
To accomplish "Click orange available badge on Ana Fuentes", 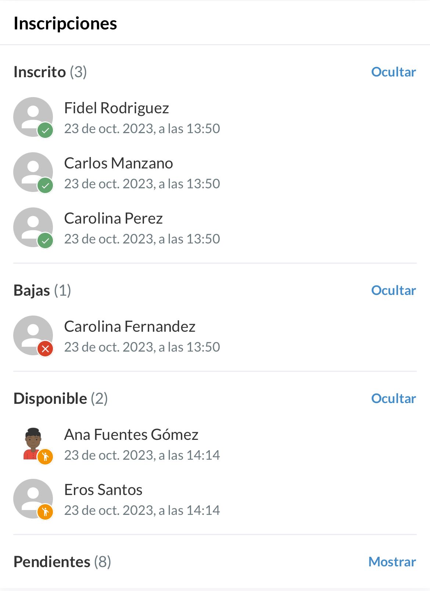I will (46, 457).
